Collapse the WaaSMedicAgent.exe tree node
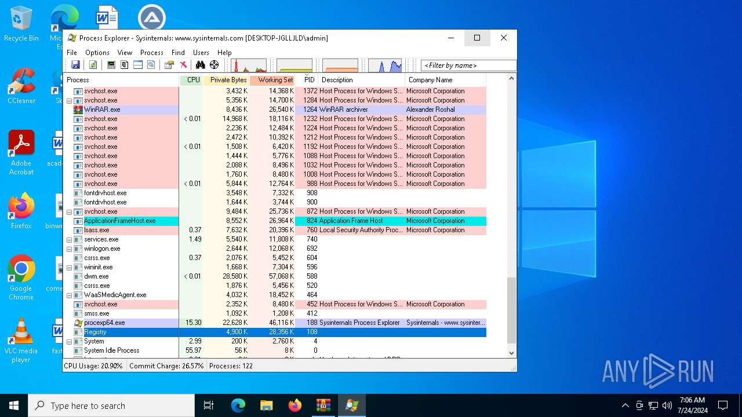 [69, 295]
